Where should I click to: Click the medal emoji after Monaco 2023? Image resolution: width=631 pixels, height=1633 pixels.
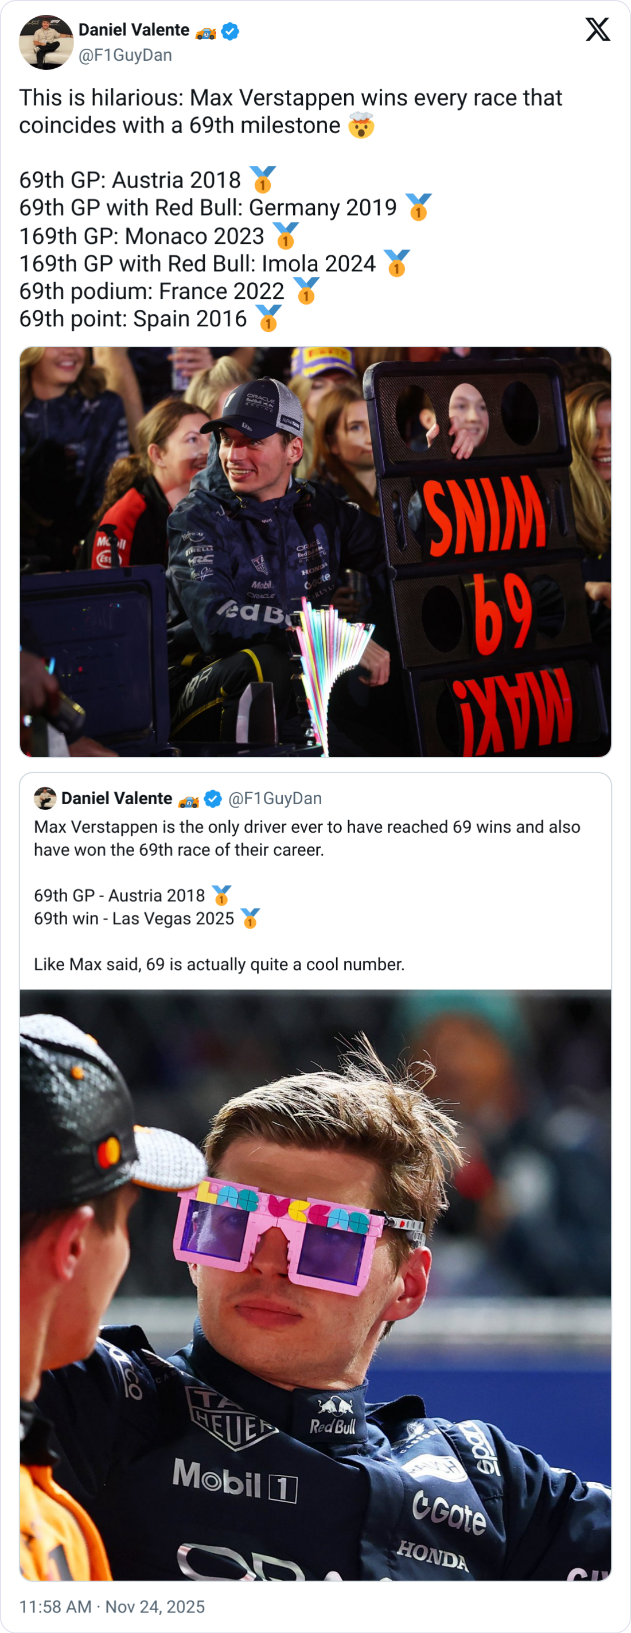tap(285, 236)
